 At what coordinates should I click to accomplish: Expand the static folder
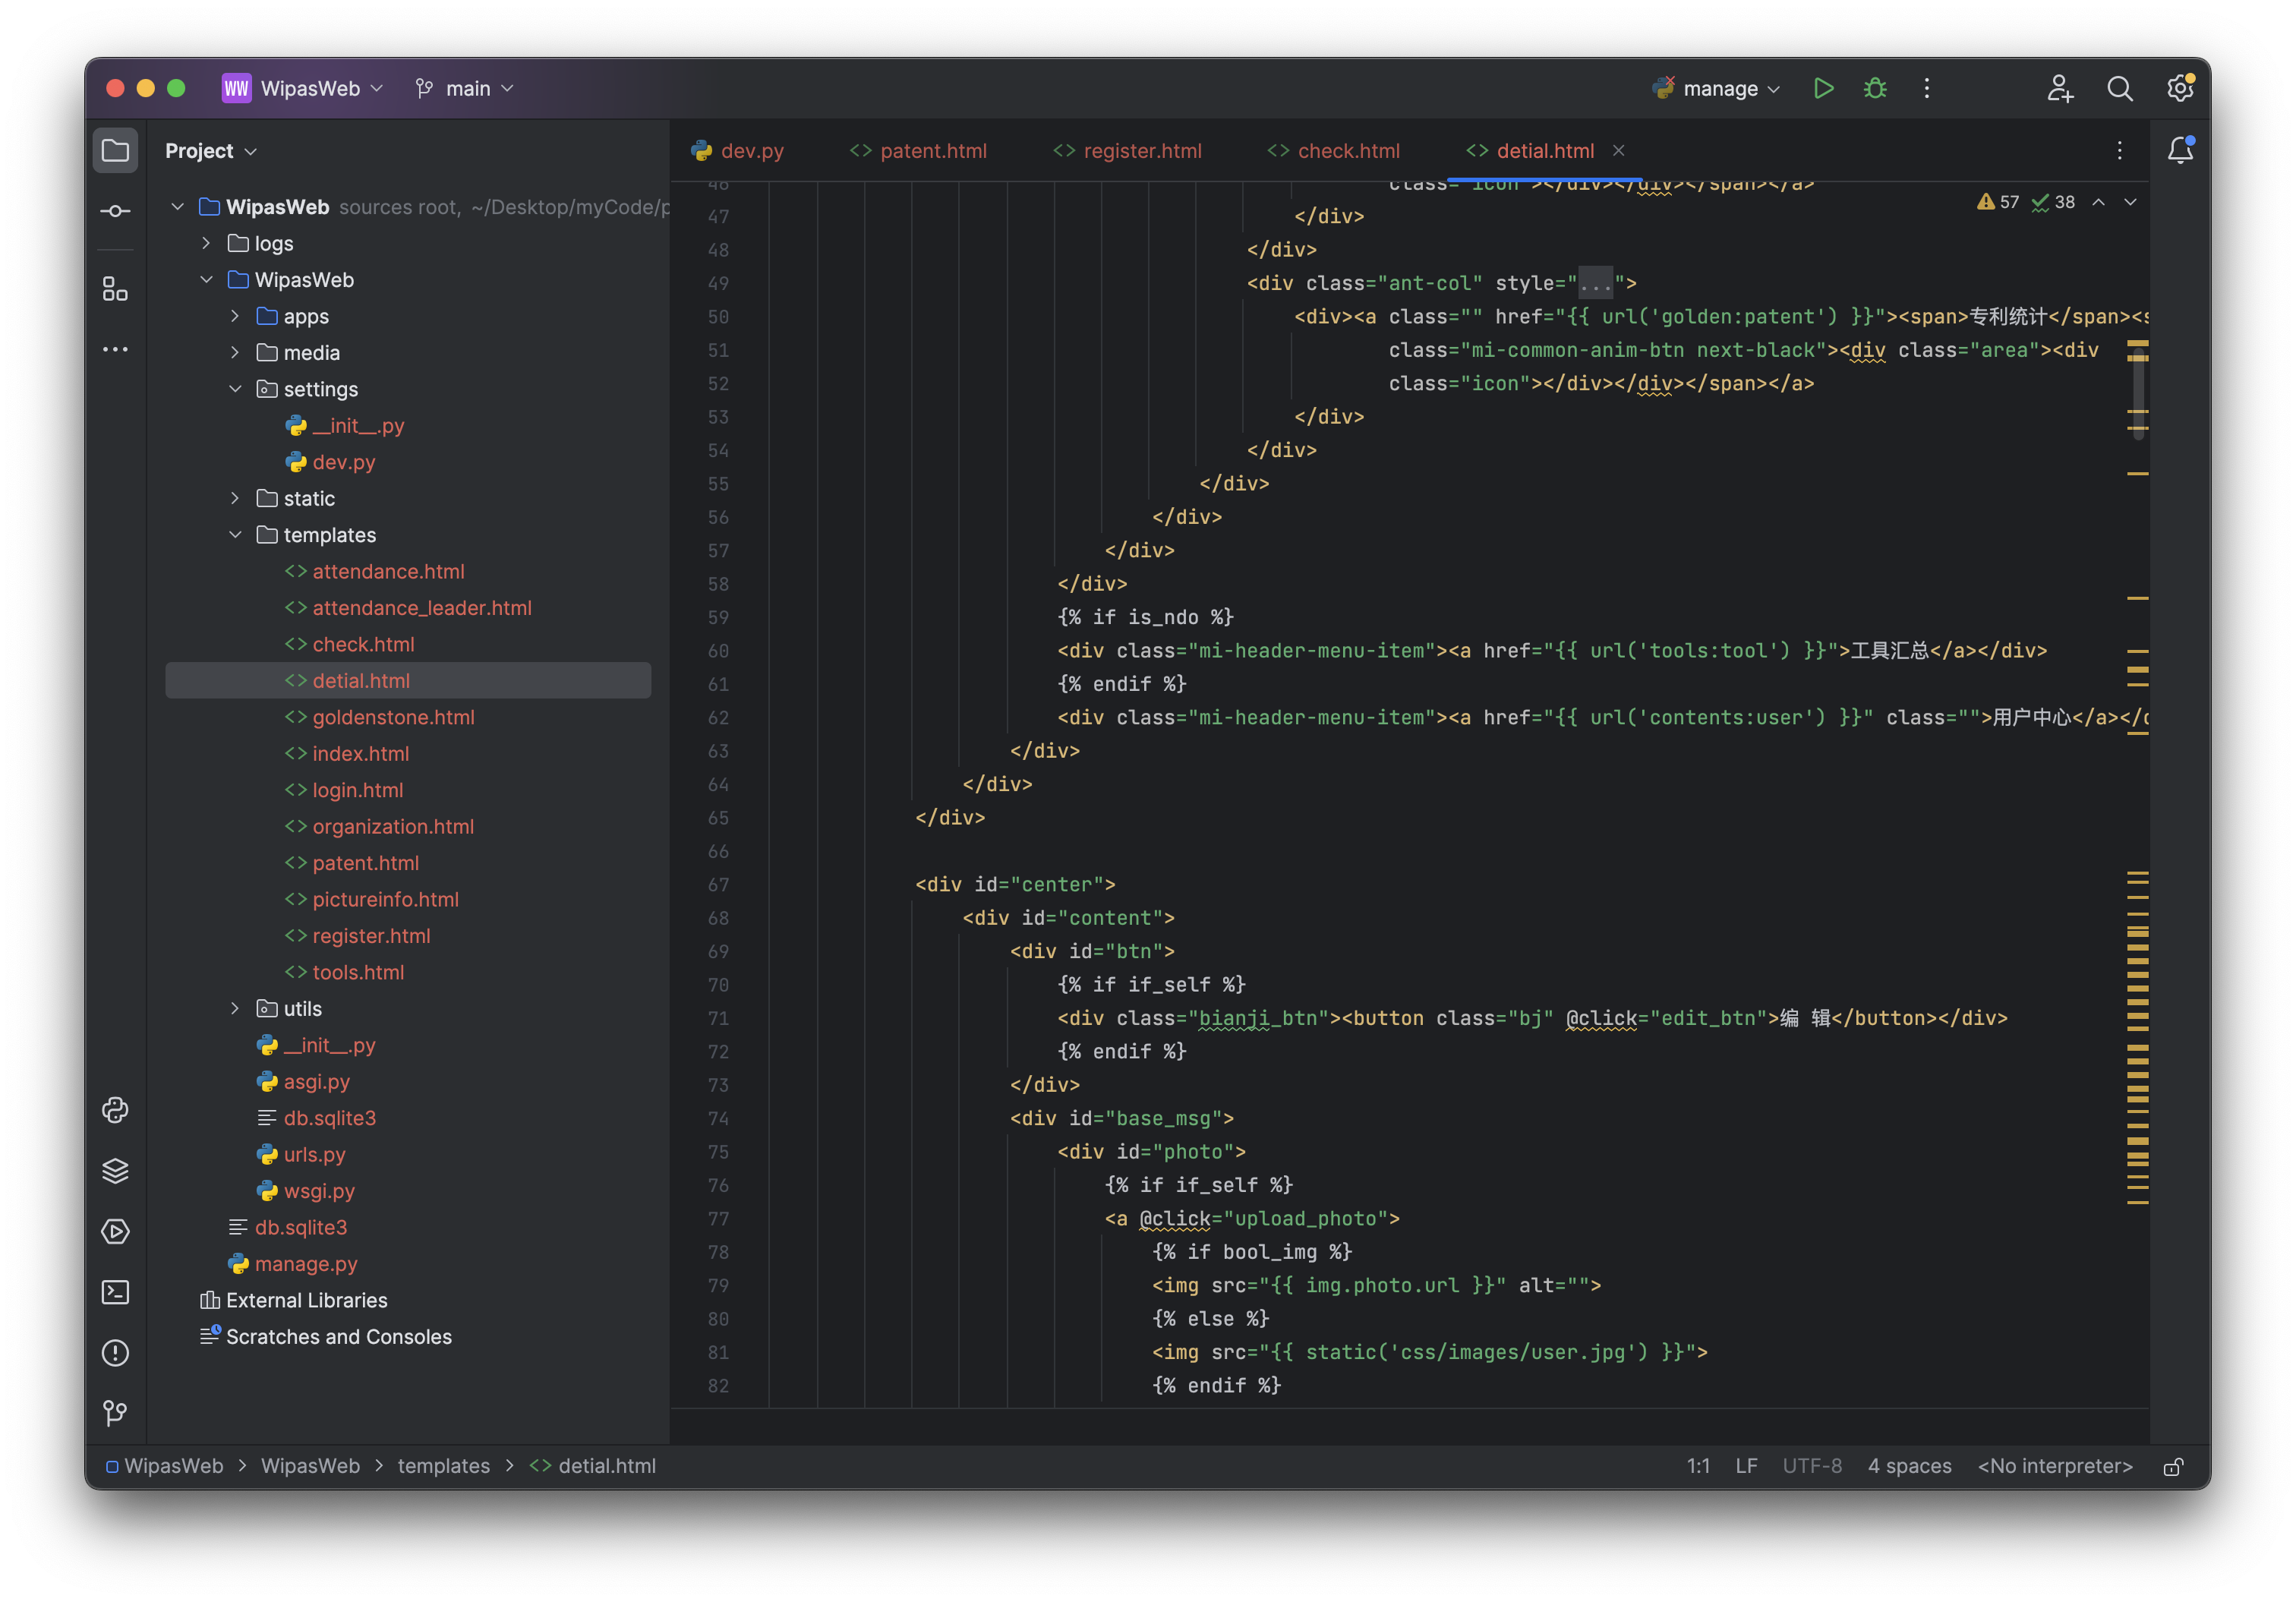pos(235,498)
